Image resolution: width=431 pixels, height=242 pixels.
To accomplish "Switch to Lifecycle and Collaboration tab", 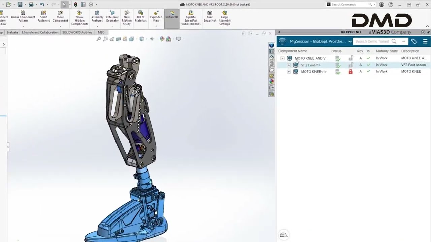I will (x=40, y=32).
